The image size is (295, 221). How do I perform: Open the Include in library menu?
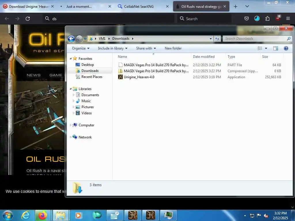pyautogui.click(x=113, y=48)
